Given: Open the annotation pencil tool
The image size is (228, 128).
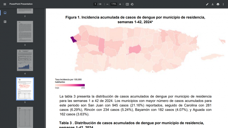Looking at the screenshot, I should (207, 4).
